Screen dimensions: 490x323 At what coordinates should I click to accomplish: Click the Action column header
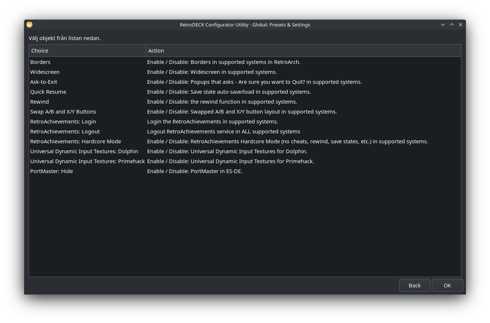303,51
